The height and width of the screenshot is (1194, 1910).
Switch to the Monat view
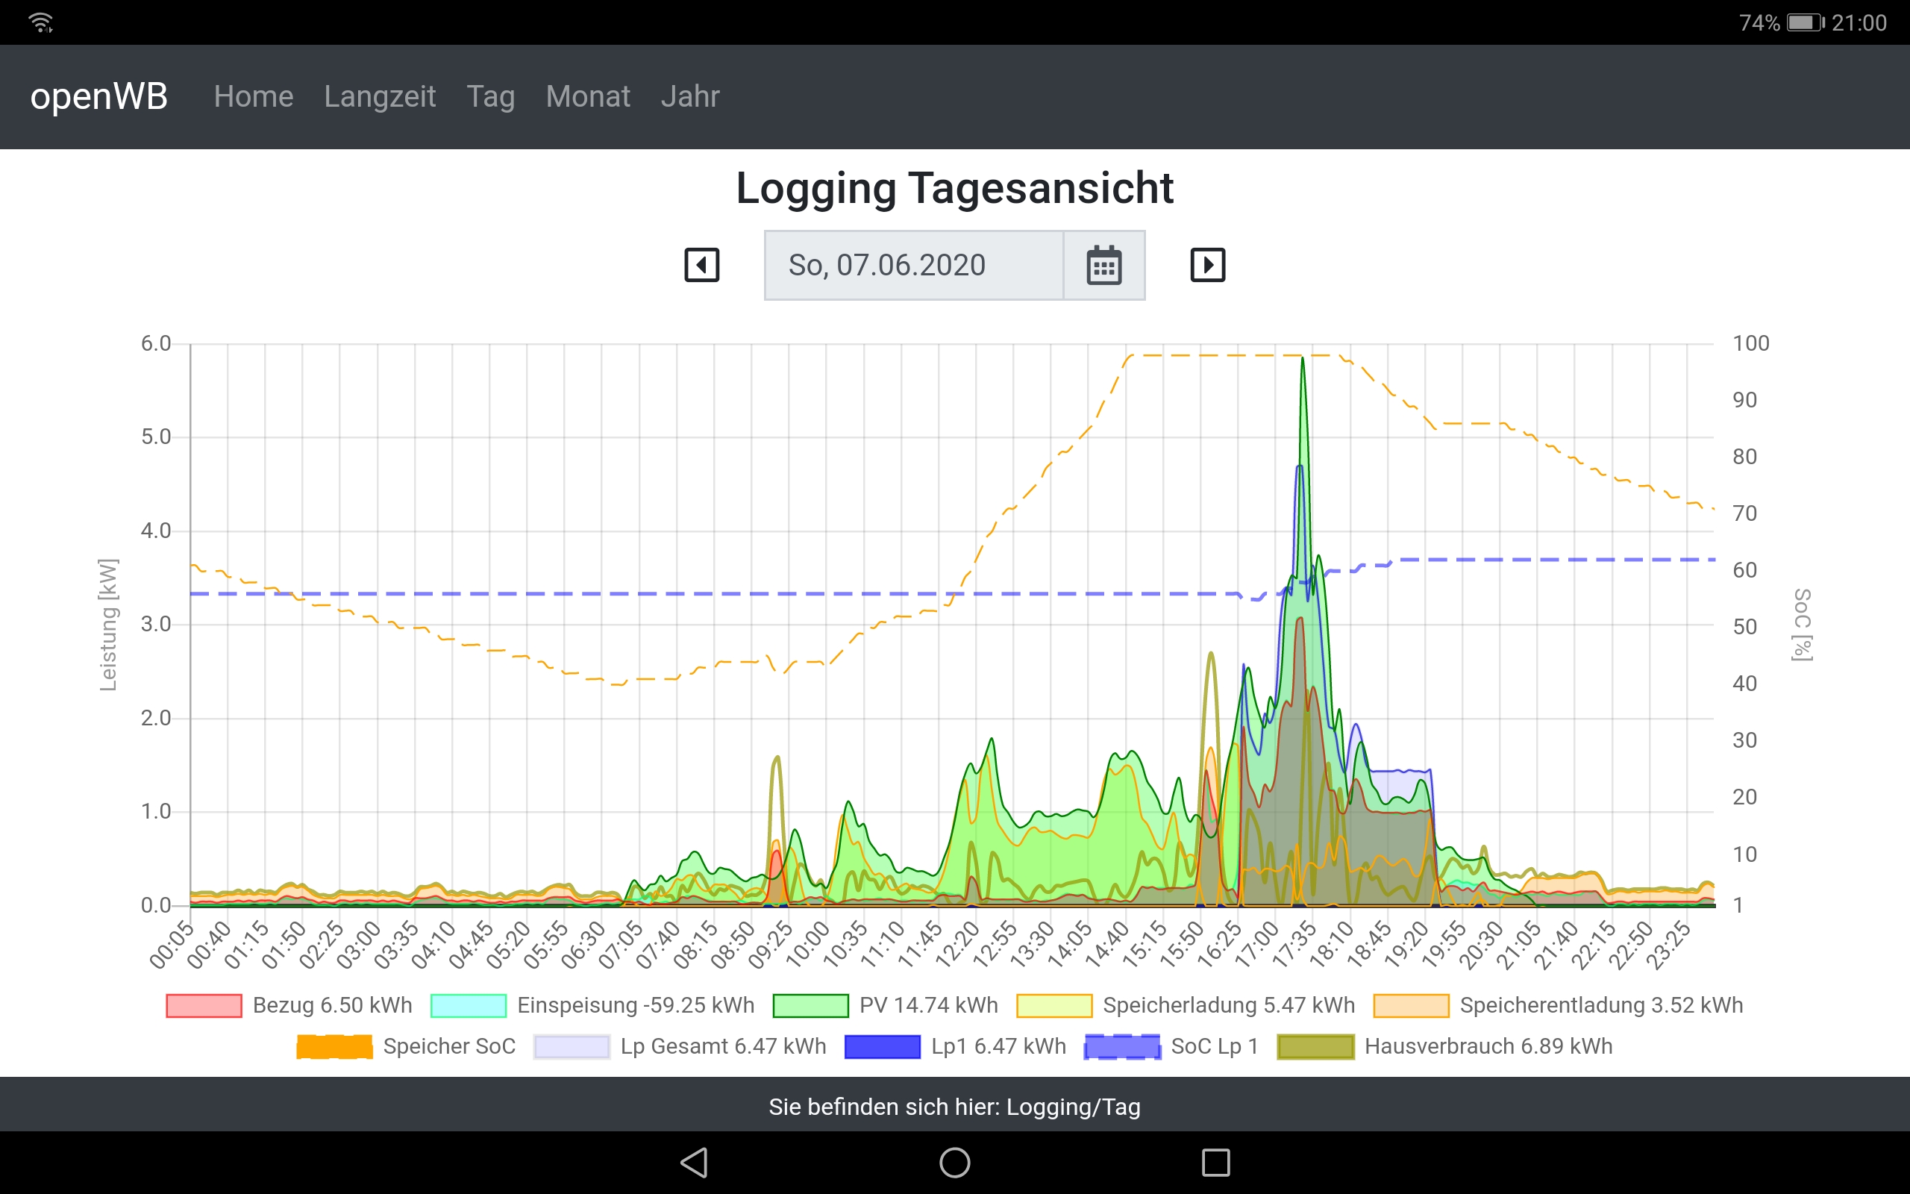click(587, 96)
